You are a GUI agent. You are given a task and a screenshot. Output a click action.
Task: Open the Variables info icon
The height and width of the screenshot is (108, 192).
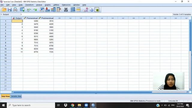pos(53,10)
